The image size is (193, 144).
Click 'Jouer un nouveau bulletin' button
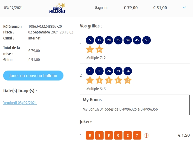point(33,76)
